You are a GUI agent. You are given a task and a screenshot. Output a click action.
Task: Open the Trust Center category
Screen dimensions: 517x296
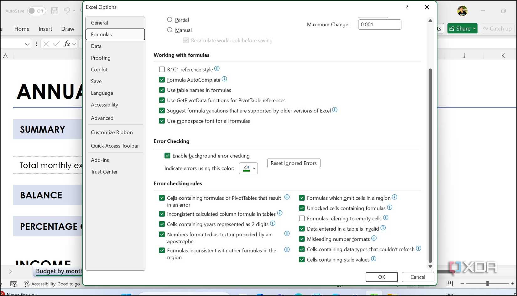tap(115, 172)
